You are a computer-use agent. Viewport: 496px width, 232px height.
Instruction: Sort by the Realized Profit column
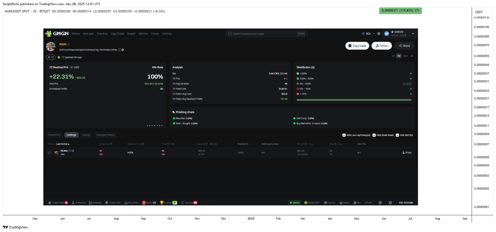tap(136, 144)
